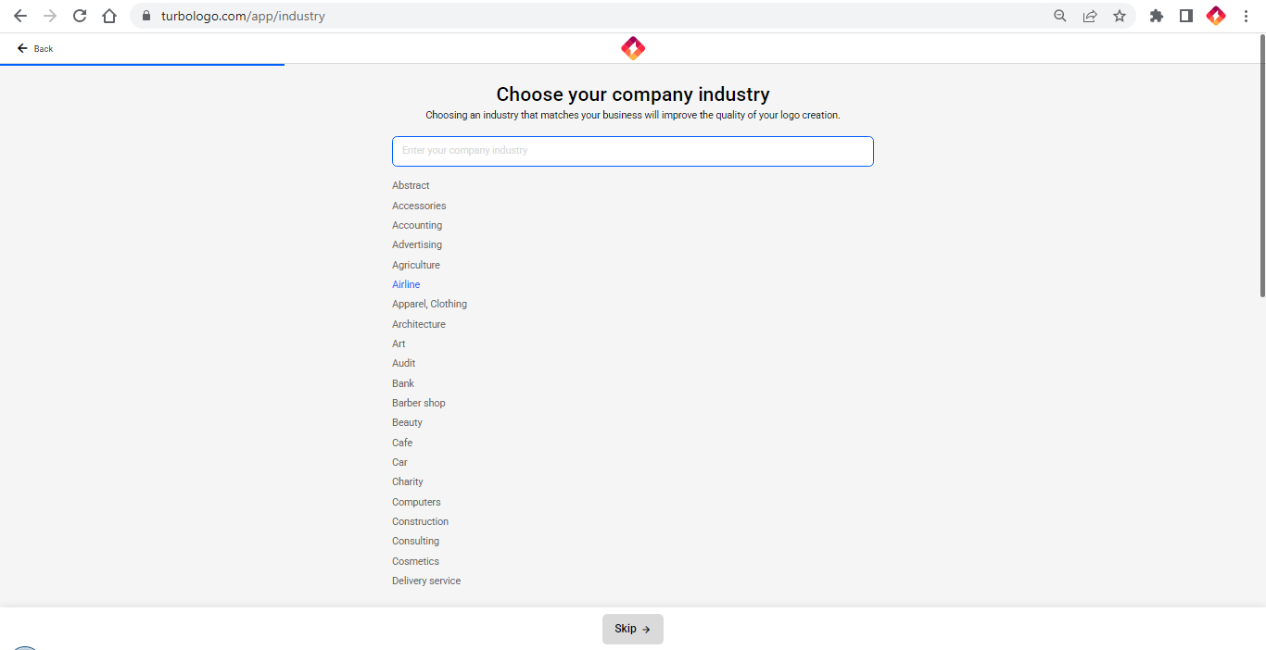Click the page vertical scrollbar
This screenshot has width=1266, height=650.
(x=1261, y=167)
